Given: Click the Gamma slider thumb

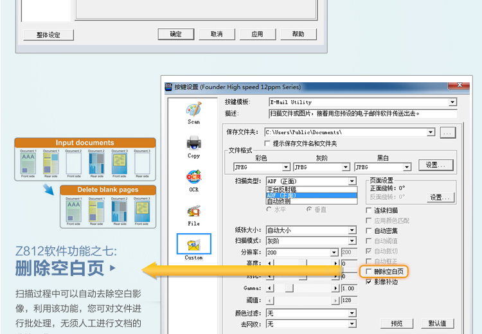Looking at the screenshot, I should 289,288.
